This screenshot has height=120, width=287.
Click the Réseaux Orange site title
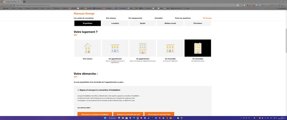pyautogui.click(x=84, y=13)
